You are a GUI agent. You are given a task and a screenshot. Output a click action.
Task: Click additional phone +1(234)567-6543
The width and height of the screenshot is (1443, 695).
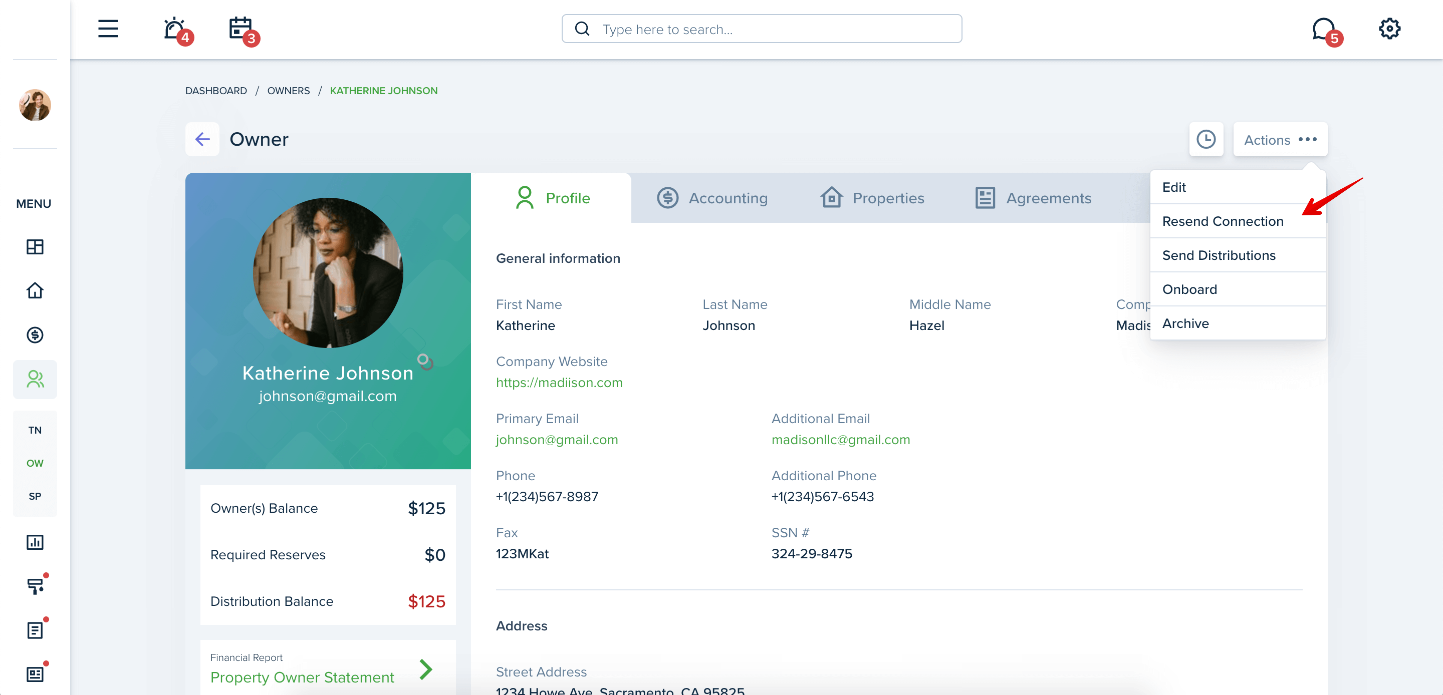pyautogui.click(x=822, y=497)
